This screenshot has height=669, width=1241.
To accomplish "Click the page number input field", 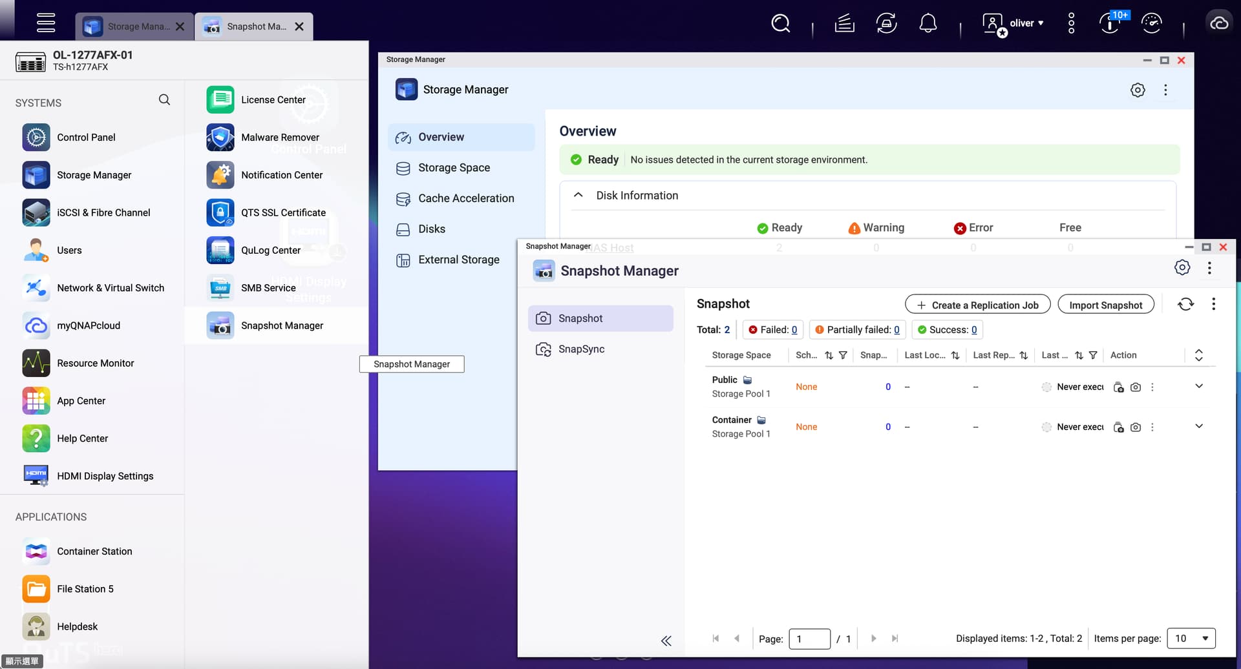I will click(809, 639).
